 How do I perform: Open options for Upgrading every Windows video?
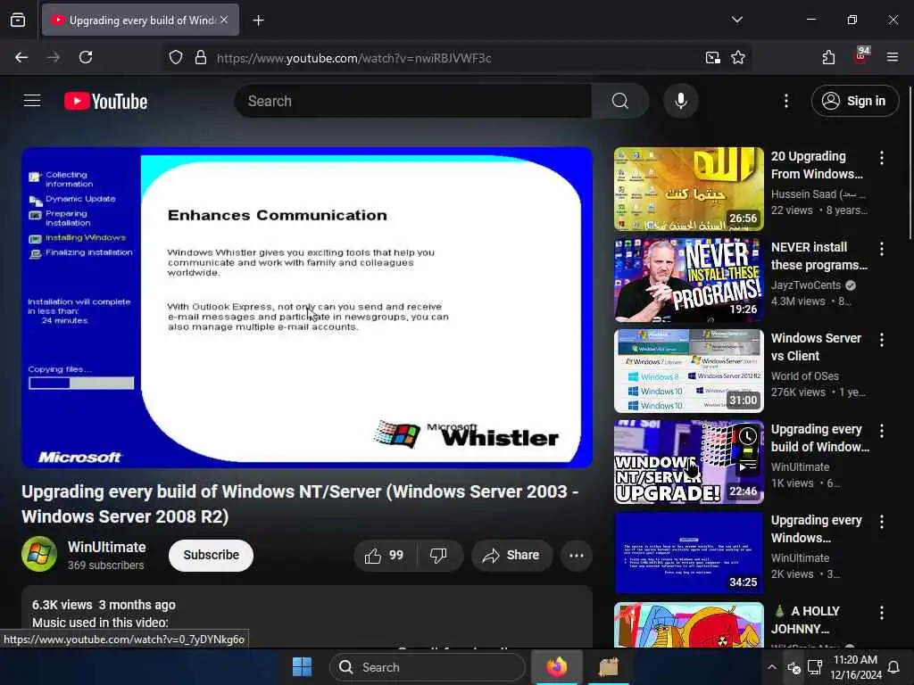pyautogui.click(x=881, y=521)
